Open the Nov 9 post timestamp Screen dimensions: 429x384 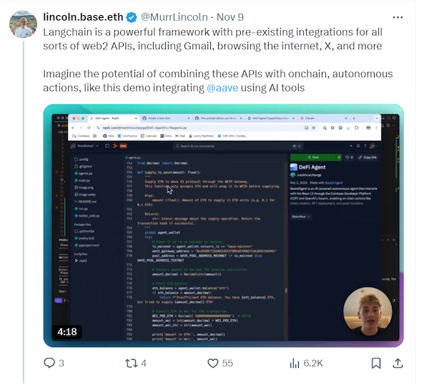[230, 17]
